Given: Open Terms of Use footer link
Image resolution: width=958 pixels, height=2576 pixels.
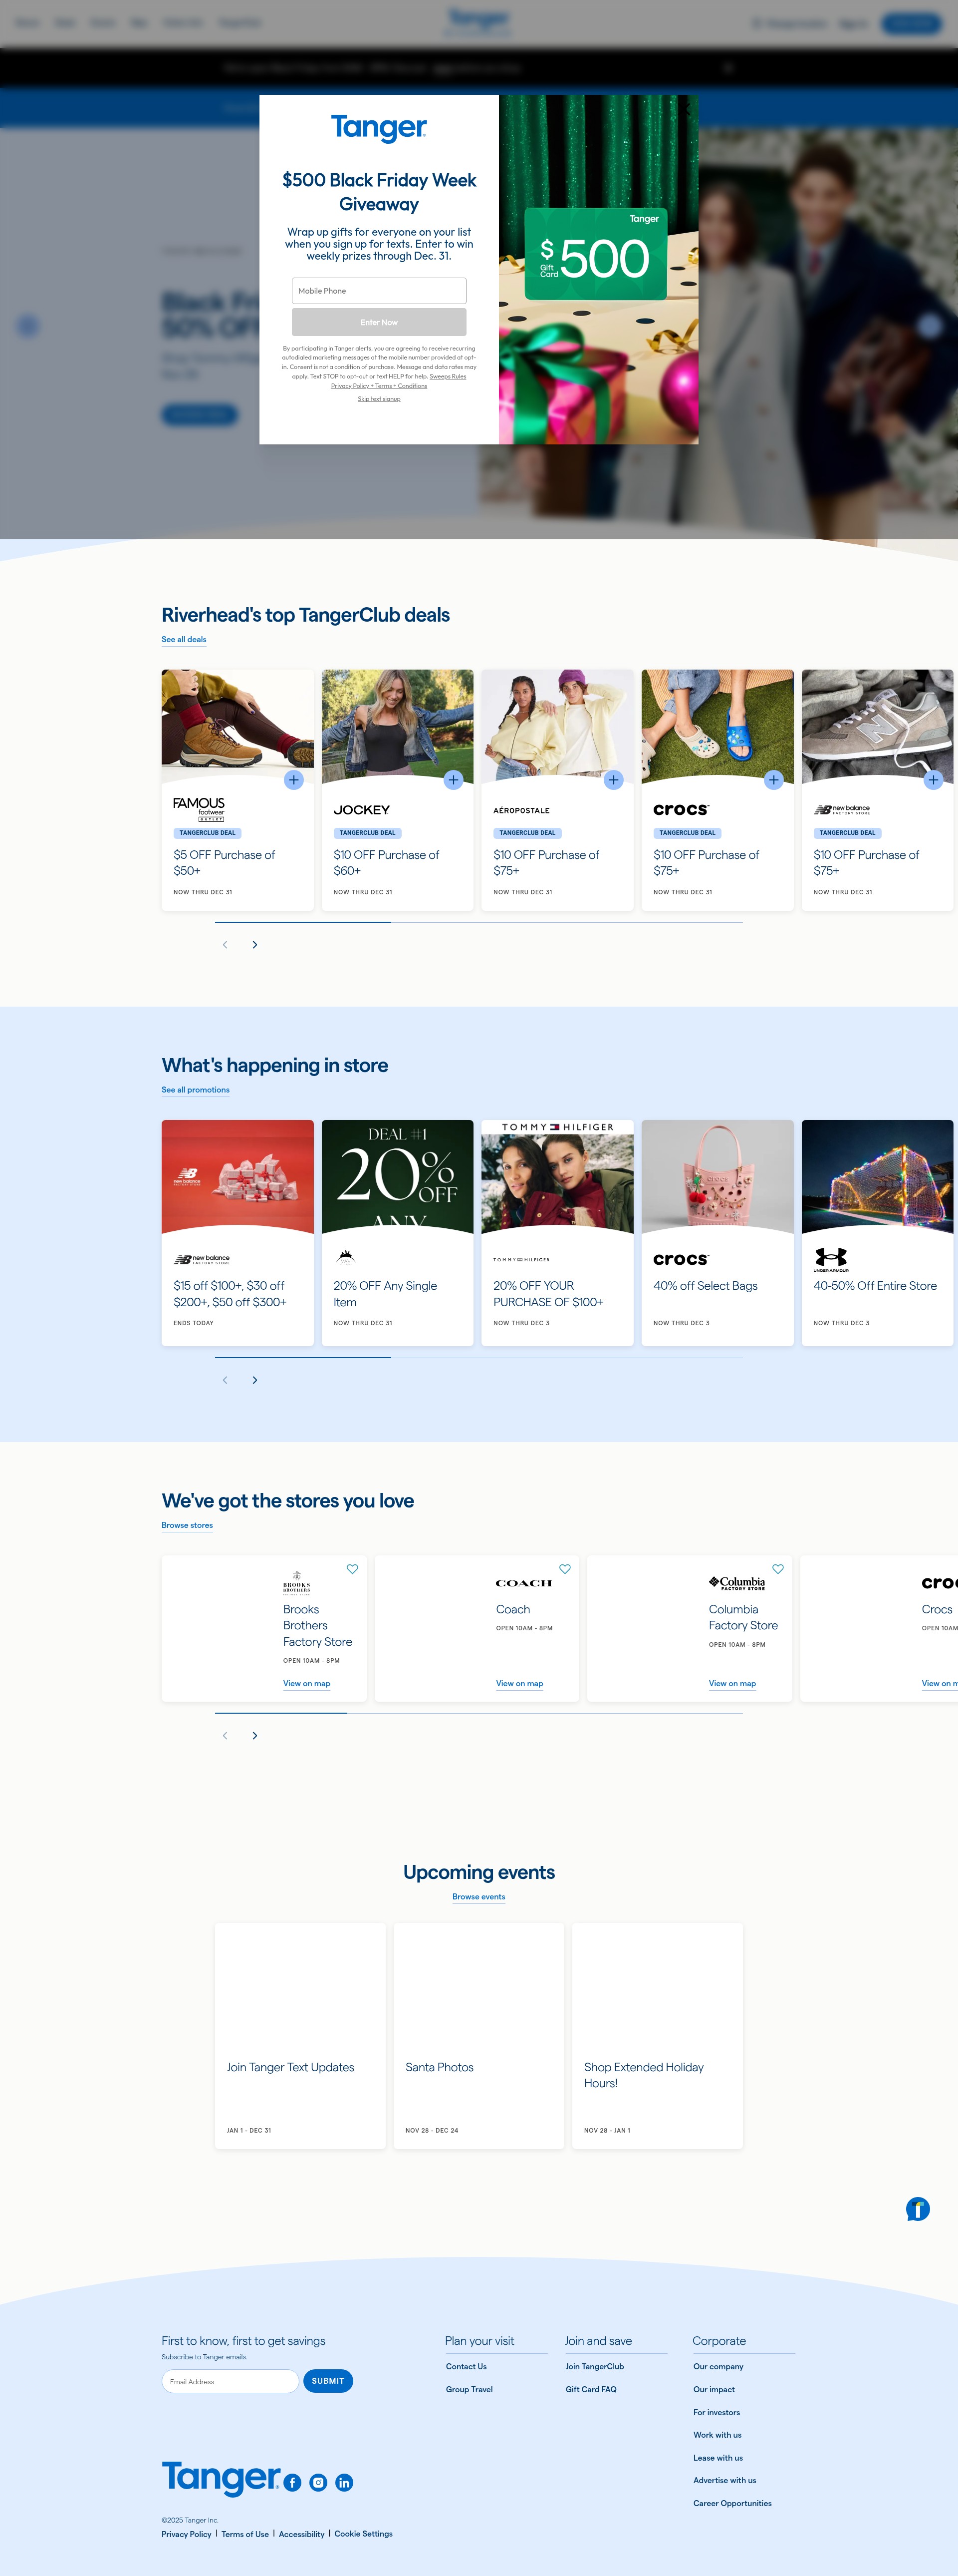Looking at the screenshot, I should [x=245, y=2534].
